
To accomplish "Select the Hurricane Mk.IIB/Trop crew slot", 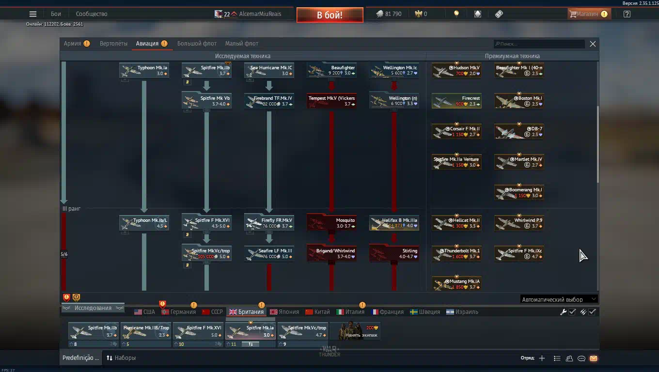I will (x=146, y=335).
